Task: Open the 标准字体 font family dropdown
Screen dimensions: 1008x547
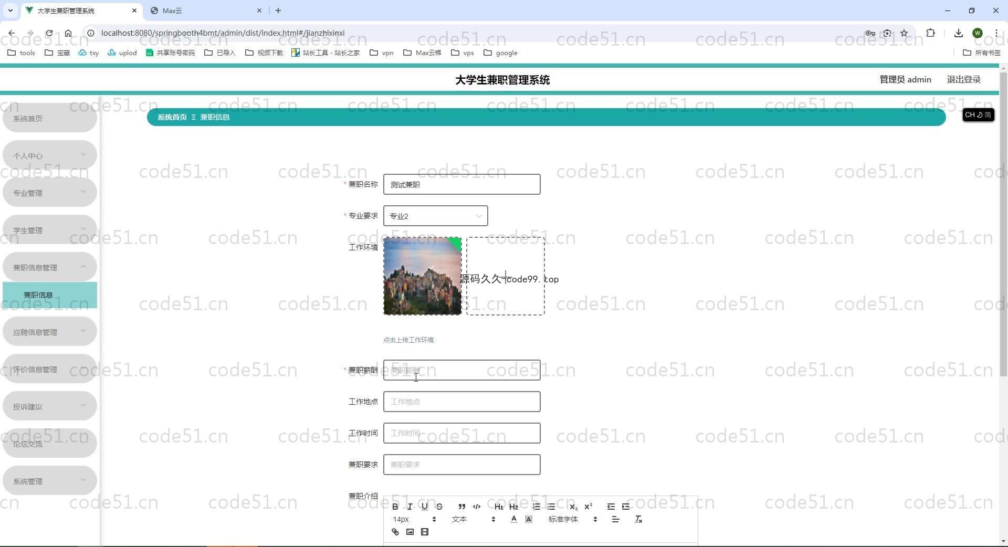Action: [x=573, y=519]
